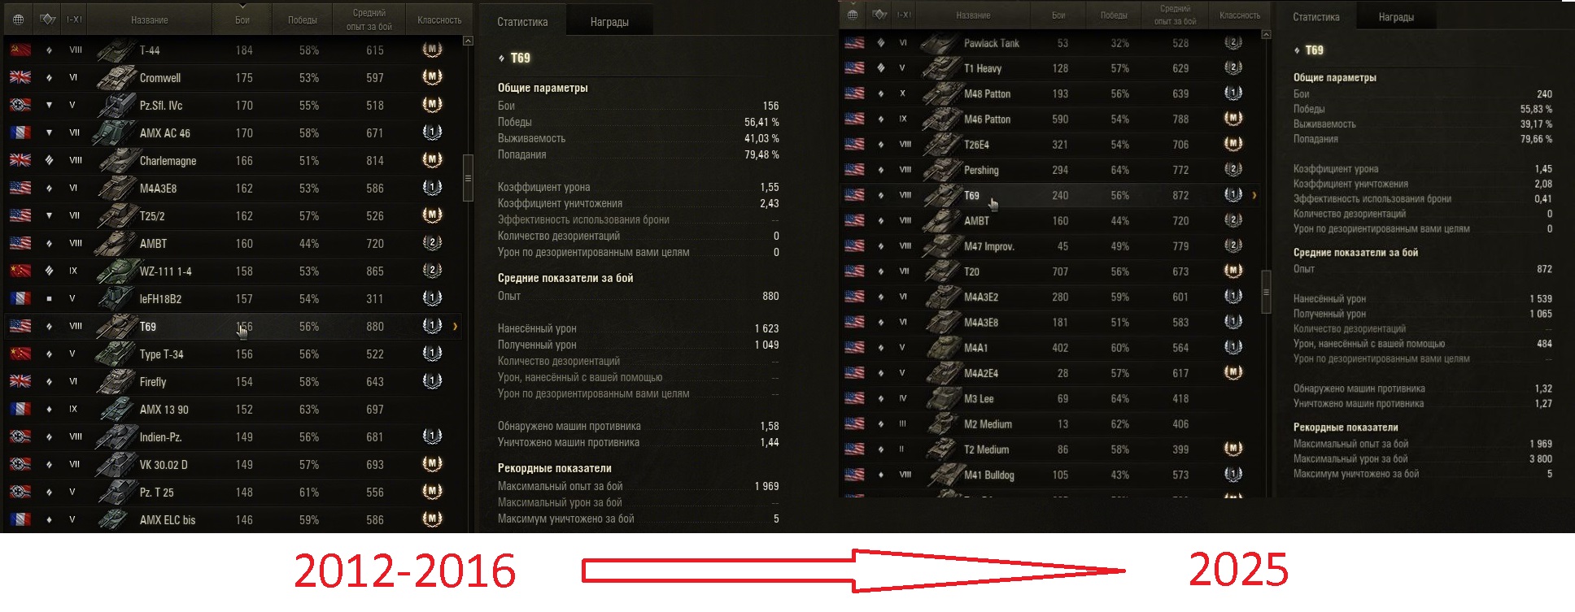The height and width of the screenshot is (612, 1575).
Task: Sort right list by Классность column
Action: click(x=1240, y=15)
